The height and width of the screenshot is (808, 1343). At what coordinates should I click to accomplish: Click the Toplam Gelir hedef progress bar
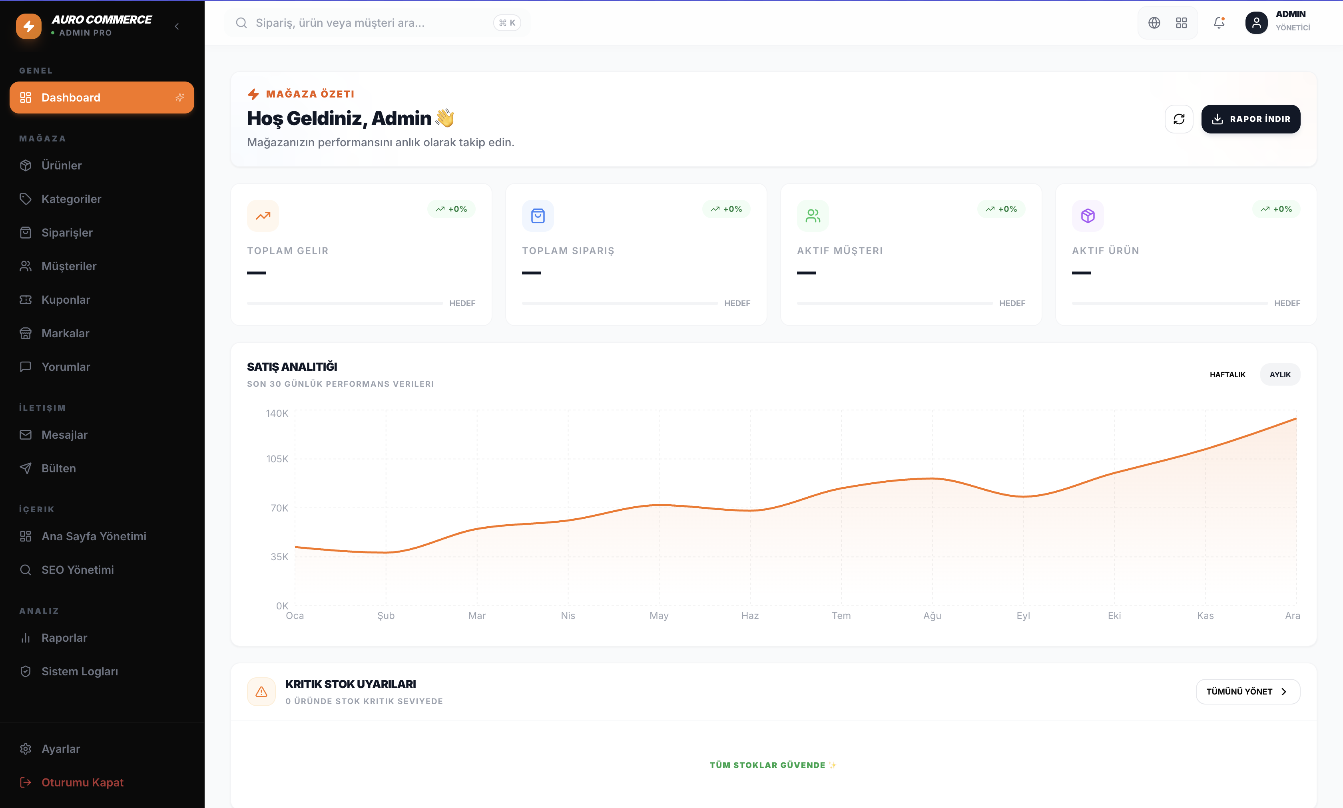click(345, 303)
